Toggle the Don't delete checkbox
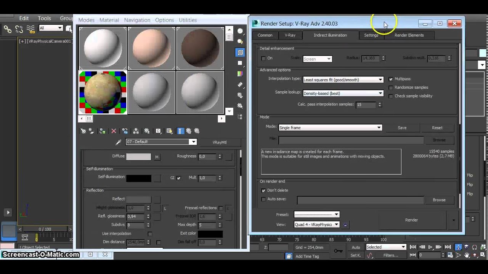 pos(263,190)
